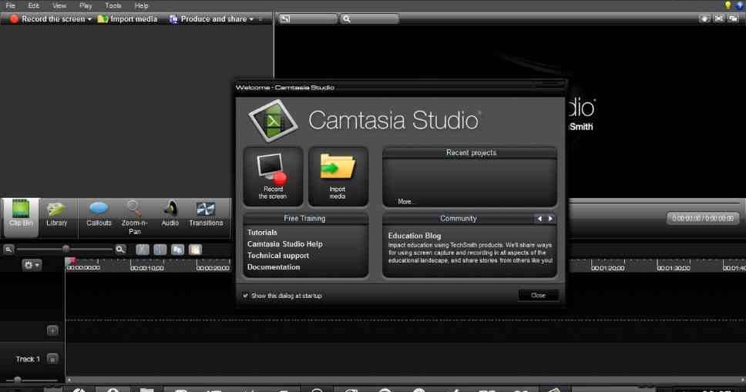The height and width of the screenshot is (392, 746).
Task: Open the Documentation link
Action: point(274,267)
